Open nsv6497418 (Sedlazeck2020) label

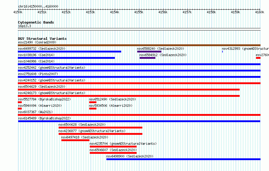[85, 137]
